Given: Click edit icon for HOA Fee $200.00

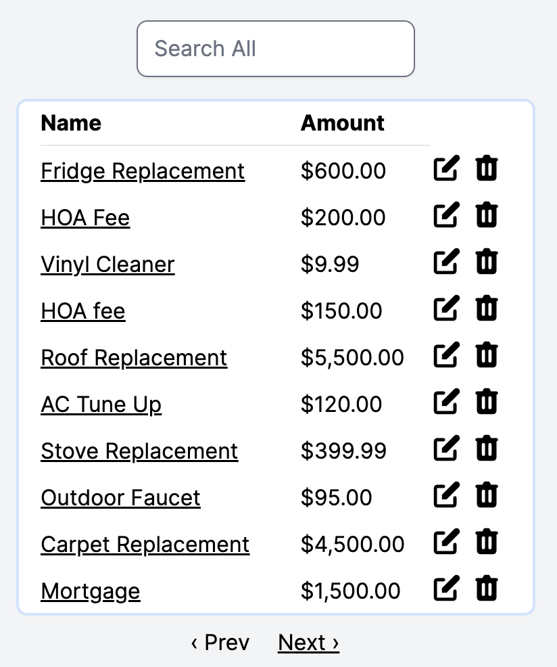Looking at the screenshot, I should click(446, 215).
